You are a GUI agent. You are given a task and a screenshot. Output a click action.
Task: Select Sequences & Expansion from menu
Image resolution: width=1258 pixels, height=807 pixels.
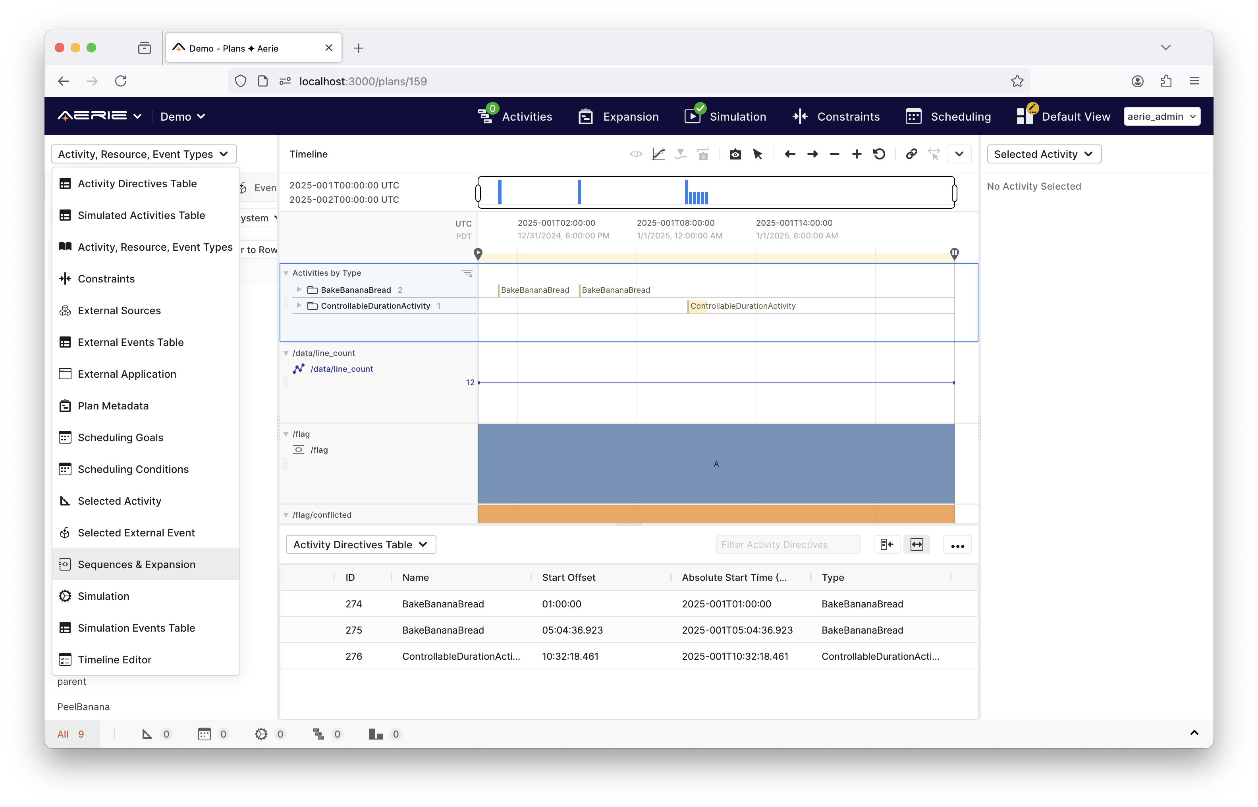(136, 564)
